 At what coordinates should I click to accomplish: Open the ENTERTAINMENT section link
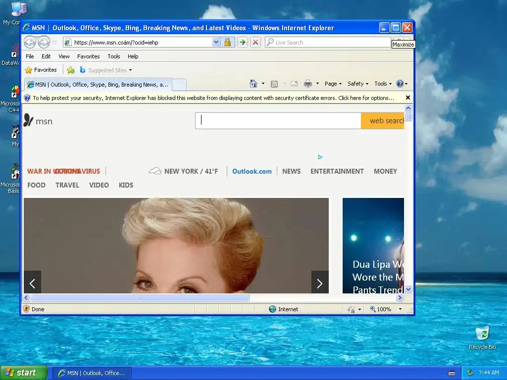pos(337,171)
